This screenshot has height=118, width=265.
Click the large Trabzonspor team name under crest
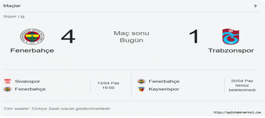231,50
